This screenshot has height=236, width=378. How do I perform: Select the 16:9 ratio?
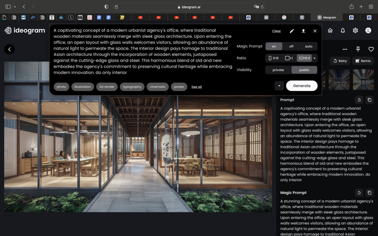point(304,58)
